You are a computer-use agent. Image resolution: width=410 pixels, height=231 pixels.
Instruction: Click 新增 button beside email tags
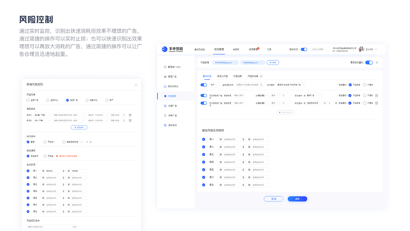[273, 63]
